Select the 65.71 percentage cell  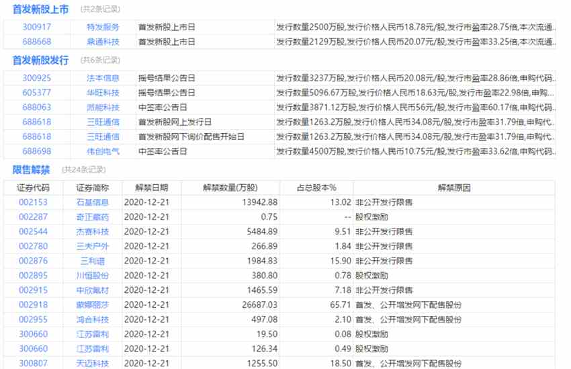click(x=341, y=304)
